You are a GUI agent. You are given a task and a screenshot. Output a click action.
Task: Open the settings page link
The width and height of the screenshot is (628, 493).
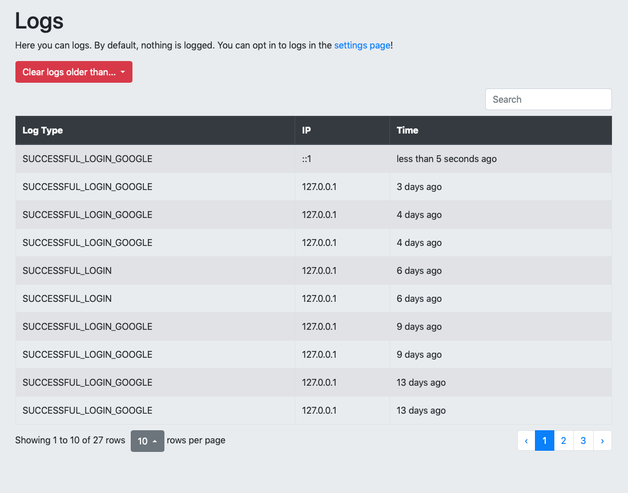[x=362, y=45]
